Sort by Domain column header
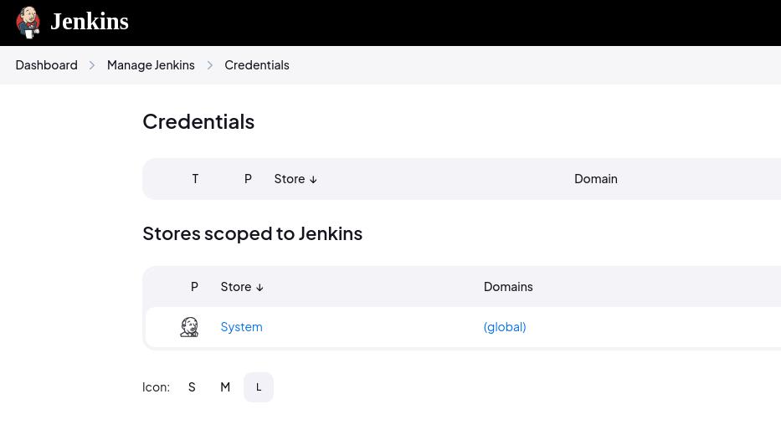This screenshot has width=781, height=445. [x=596, y=179]
